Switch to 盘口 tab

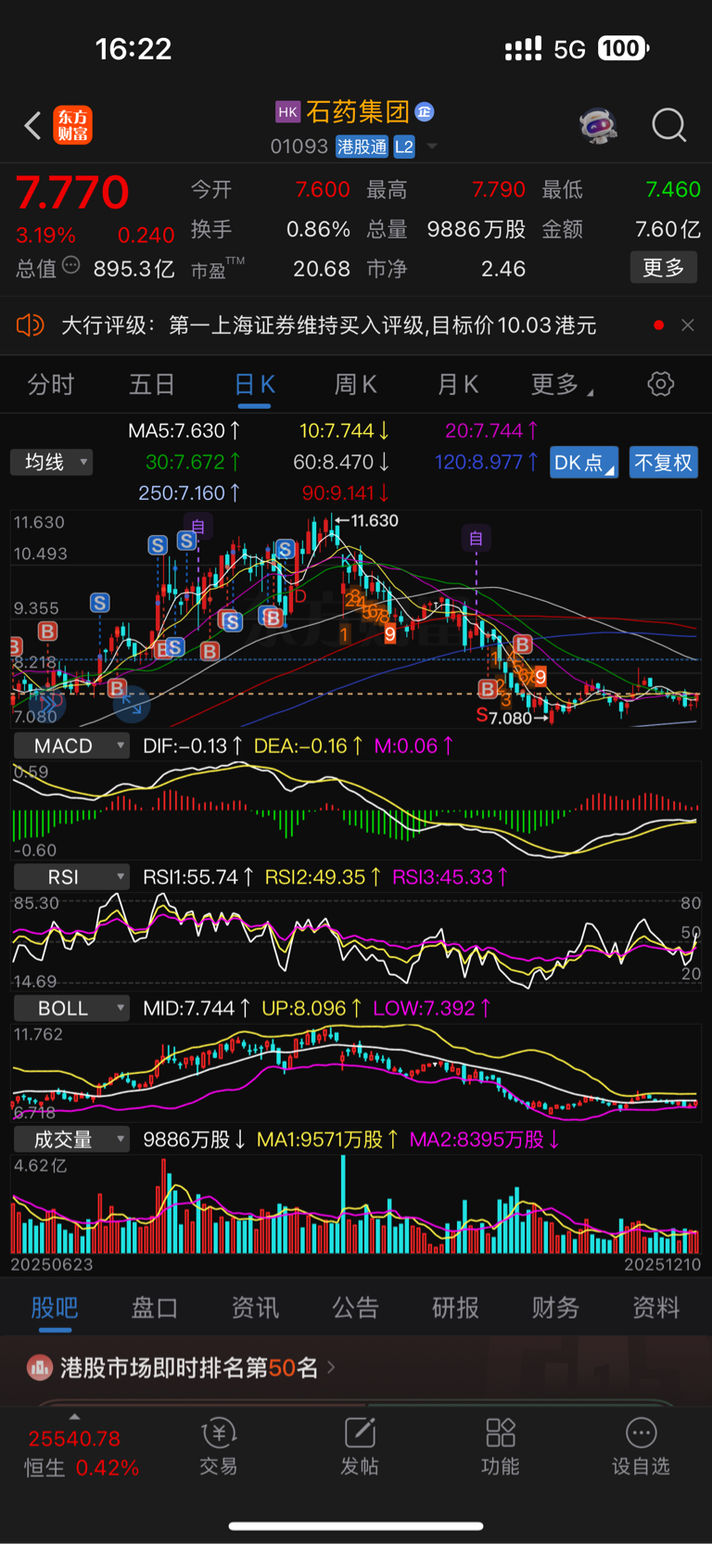[x=154, y=1307]
